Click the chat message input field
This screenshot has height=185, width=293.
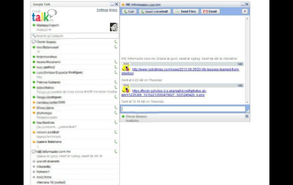click(x=183, y=109)
